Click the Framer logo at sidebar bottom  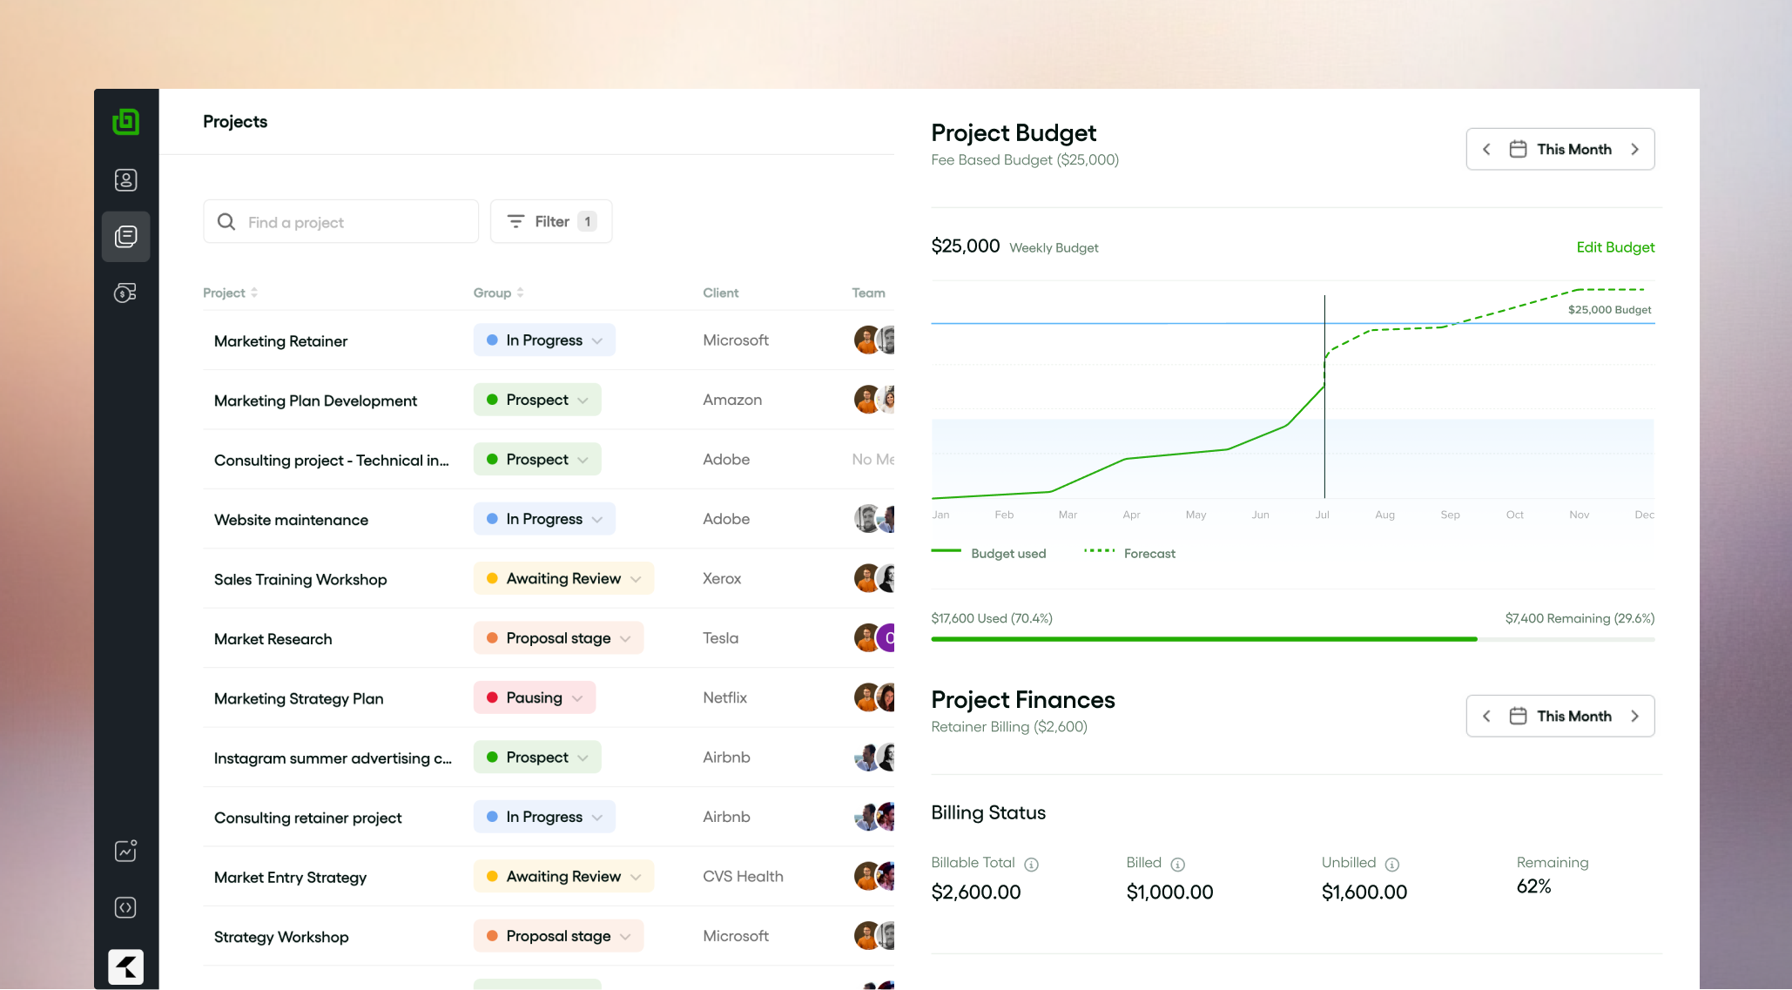pos(126,966)
